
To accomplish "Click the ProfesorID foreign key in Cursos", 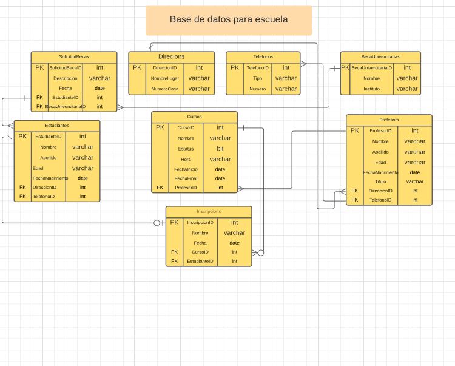I will [x=185, y=188].
